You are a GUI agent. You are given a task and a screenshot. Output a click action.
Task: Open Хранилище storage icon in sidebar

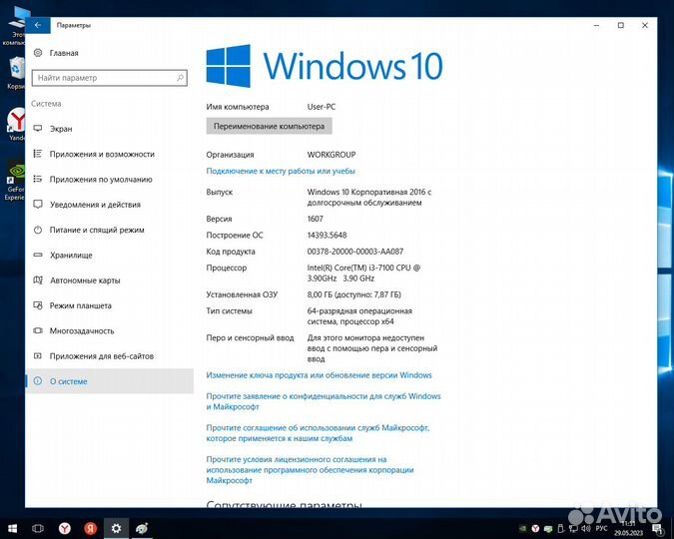click(38, 256)
